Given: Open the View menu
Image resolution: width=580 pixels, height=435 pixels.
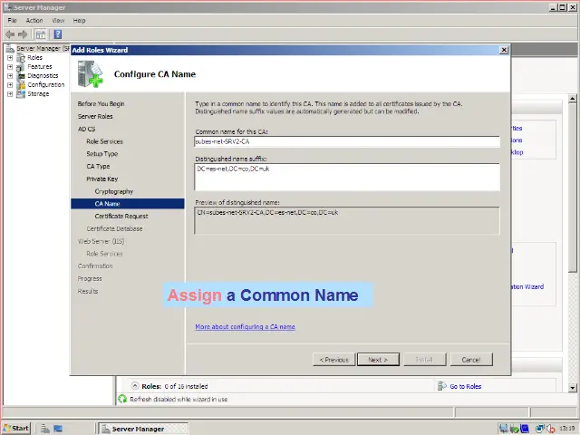Looking at the screenshot, I should 58,20.
